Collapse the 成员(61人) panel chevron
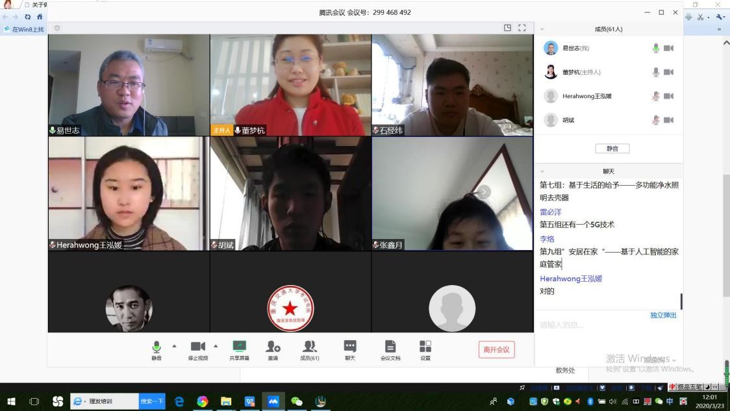This screenshot has width=730, height=411. pos(542,29)
